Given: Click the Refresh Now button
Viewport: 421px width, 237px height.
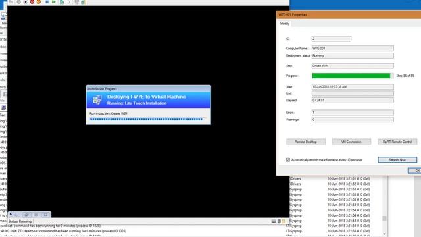Looking at the screenshot, I should [x=397, y=160].
